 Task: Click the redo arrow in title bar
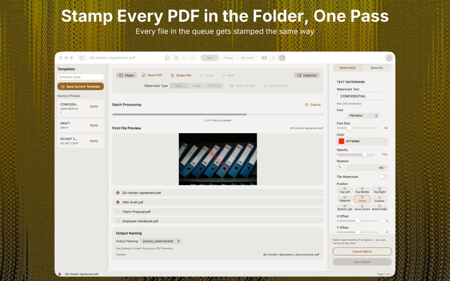193,58
